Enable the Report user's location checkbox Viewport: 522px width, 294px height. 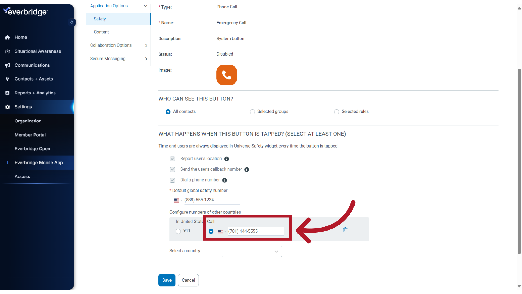172,159
